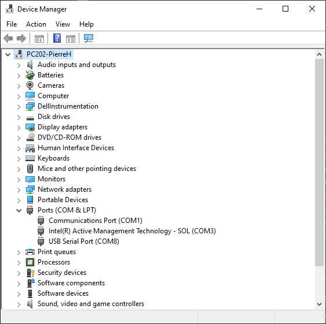The width and height of the screenshot is (326, 324).
Task: Expand the Software components chevron
Action: [19, 284]
